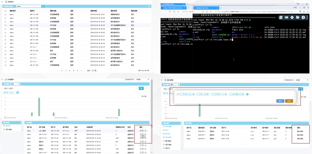Tick checkbox for row 2018-03-26 20:09:45
The image size is (312, 154).
(5, 25)
